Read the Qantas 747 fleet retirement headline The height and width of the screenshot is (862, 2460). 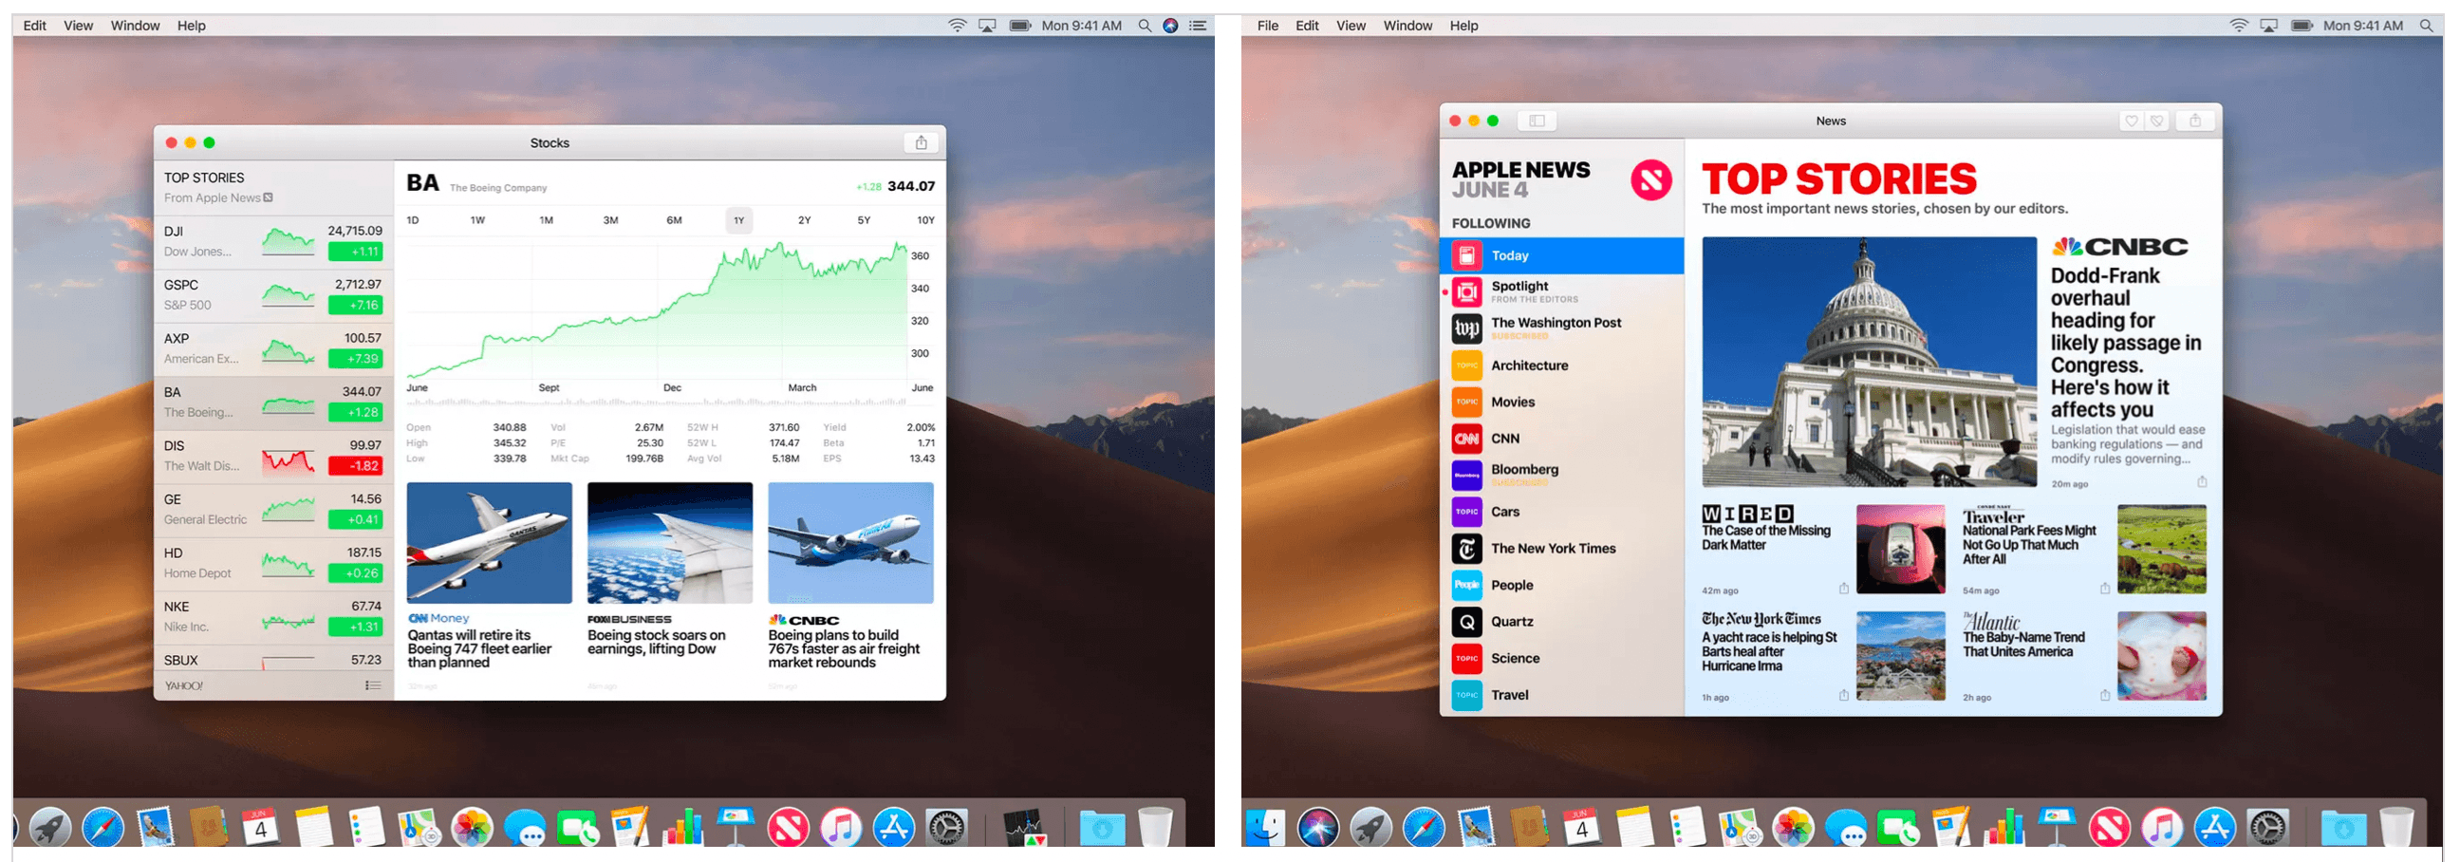[479, 649]
